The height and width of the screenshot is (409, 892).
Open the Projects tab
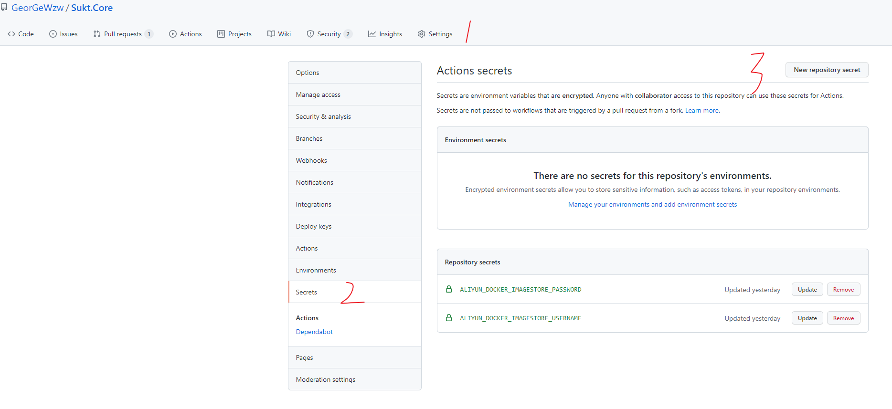234,34
